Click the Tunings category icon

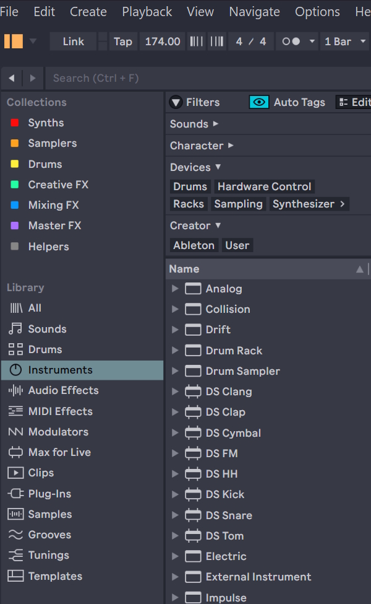[16, 555]
